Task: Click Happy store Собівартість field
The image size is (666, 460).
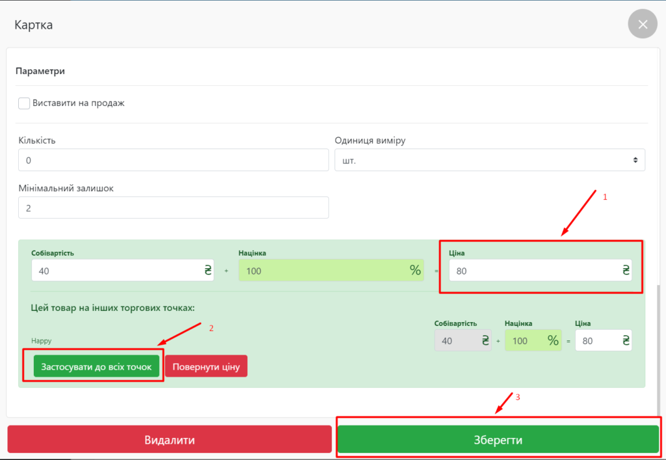Action: pos(455,340)
